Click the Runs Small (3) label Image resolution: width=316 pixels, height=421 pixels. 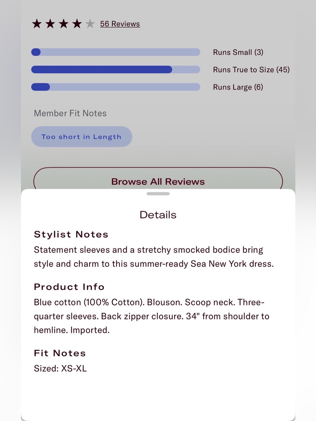(238, 52)
